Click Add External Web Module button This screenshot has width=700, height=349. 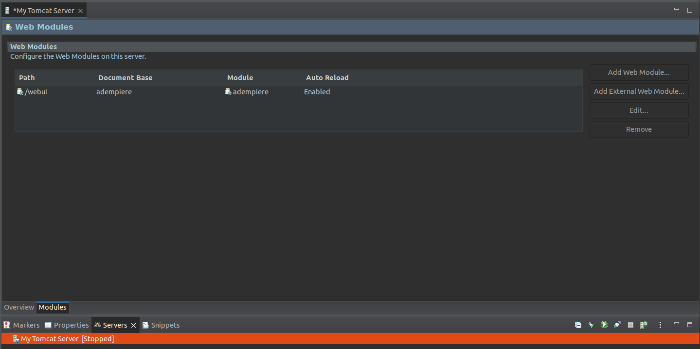pos(639,91)
